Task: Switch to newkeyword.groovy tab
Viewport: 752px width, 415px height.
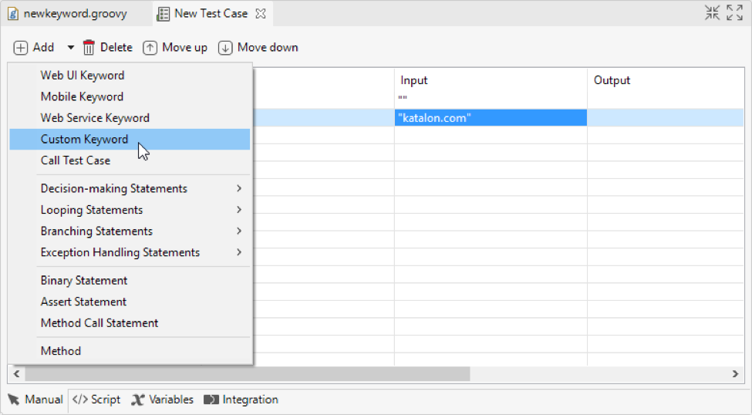Action: (75, 13)
